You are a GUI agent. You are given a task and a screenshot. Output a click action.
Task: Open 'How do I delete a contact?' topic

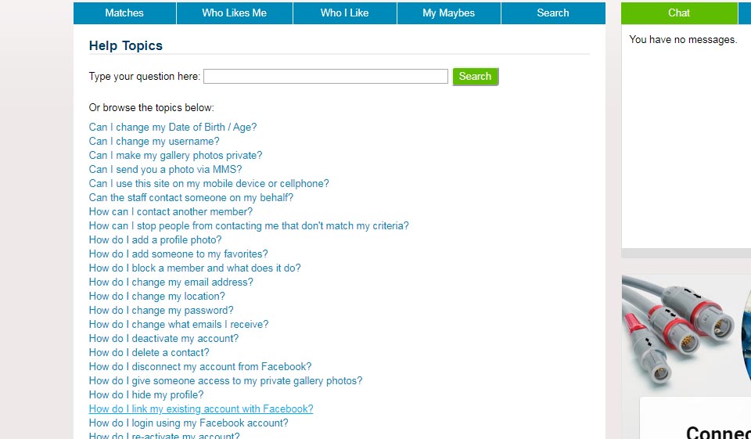coord(149,353)
